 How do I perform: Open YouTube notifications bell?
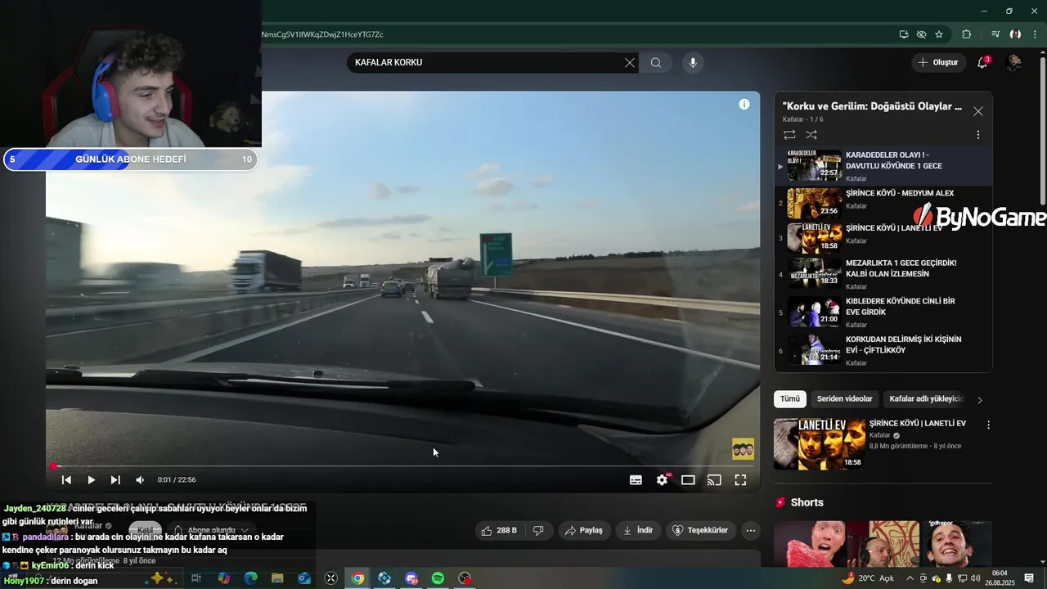point(982,62)
